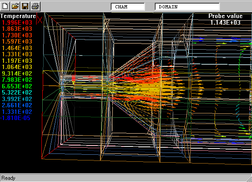This screenshot has height=182, width=252.
Task: Click the CHAM text field
Action: [128, 7]
